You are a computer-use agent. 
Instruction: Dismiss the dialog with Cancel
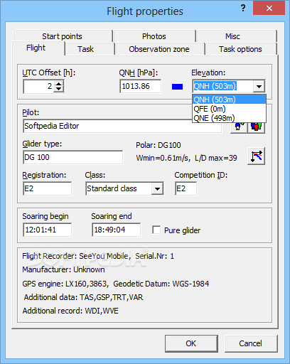(251, 343)
